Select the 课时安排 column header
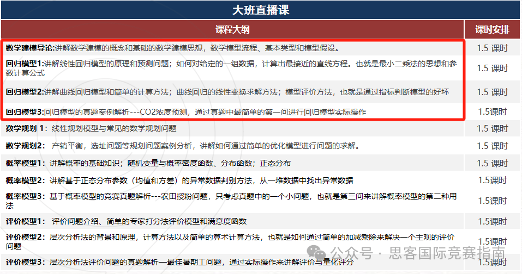522x274 pixels. pyautogui.click(x=492, y=29)
